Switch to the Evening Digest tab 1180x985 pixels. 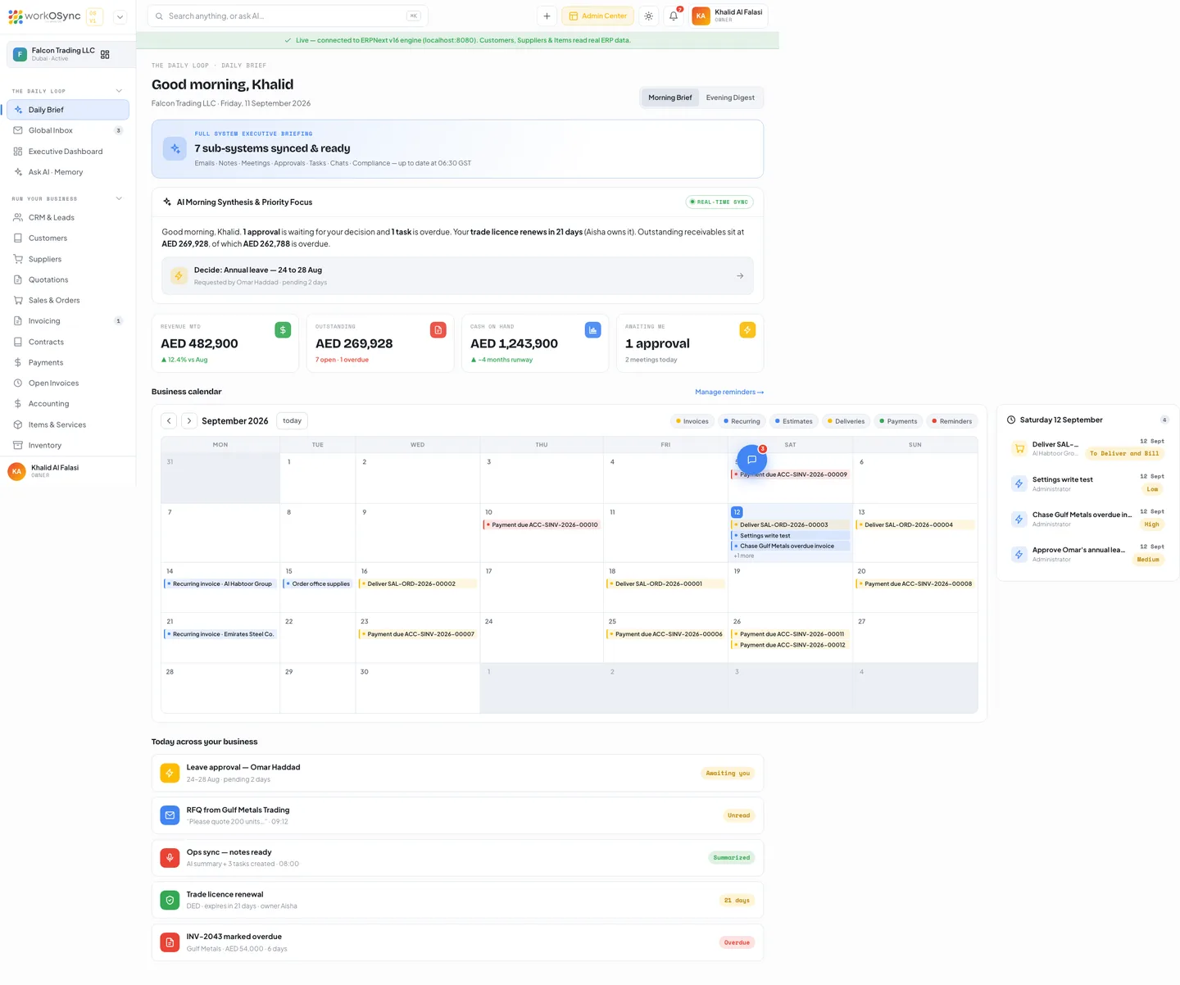pyautogui.click(x=730, y=98)
